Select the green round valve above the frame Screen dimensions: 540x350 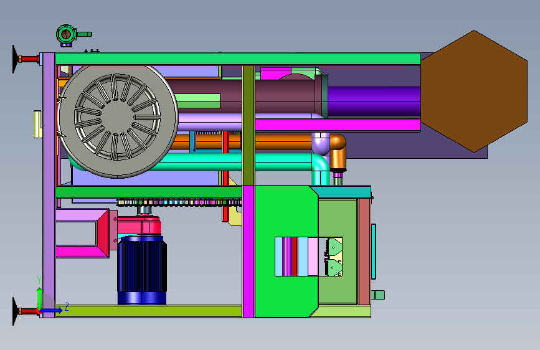tap(66, 34)
